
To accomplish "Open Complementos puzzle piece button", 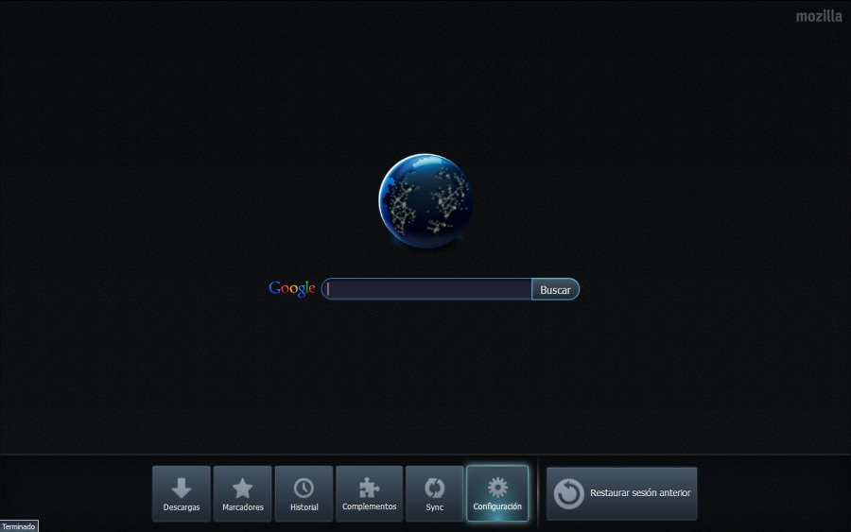I will (x=369, y=493).
